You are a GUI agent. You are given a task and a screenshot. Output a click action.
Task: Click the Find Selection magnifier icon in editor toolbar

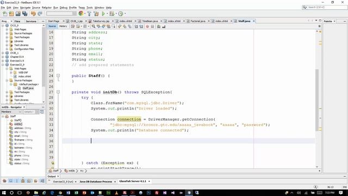coord(94,27)
